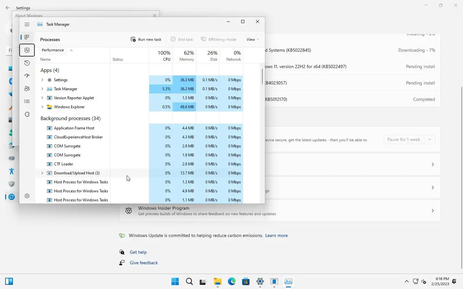Screen dimensions: 463x289
Task: Open Microsoft Store from taskbar
Action: pyautogui.click(x=246, y=282)
